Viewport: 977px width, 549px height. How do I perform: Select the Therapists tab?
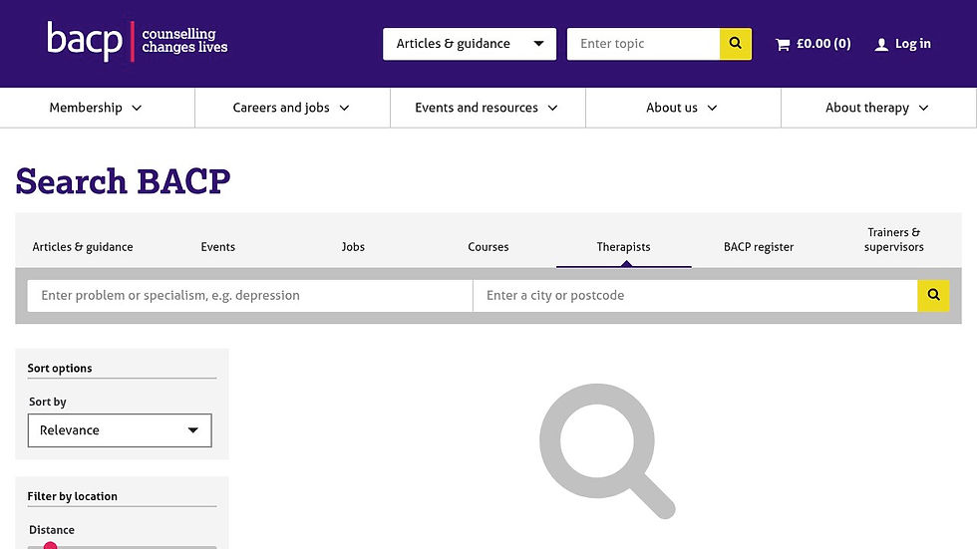pos(624,246)
